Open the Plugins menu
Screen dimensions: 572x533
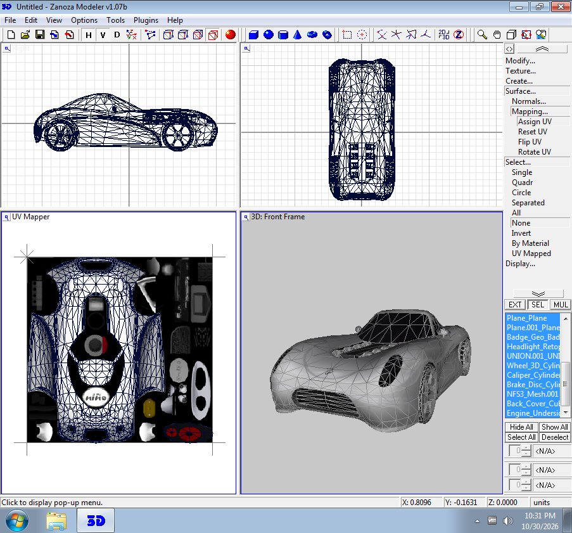tap(146, 20)
